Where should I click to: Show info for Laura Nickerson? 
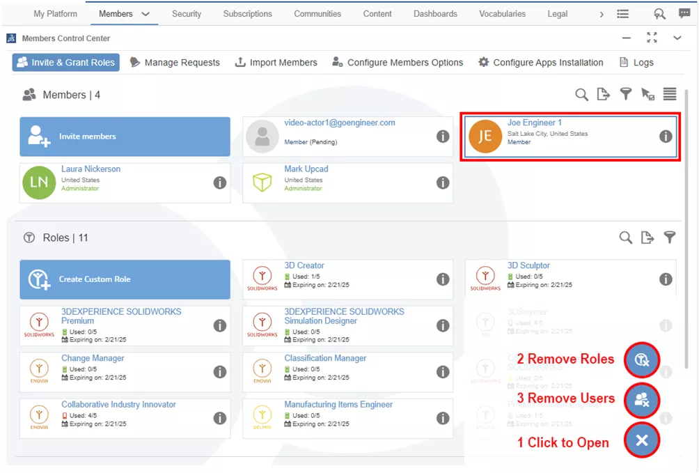click(x=220, y=183)
